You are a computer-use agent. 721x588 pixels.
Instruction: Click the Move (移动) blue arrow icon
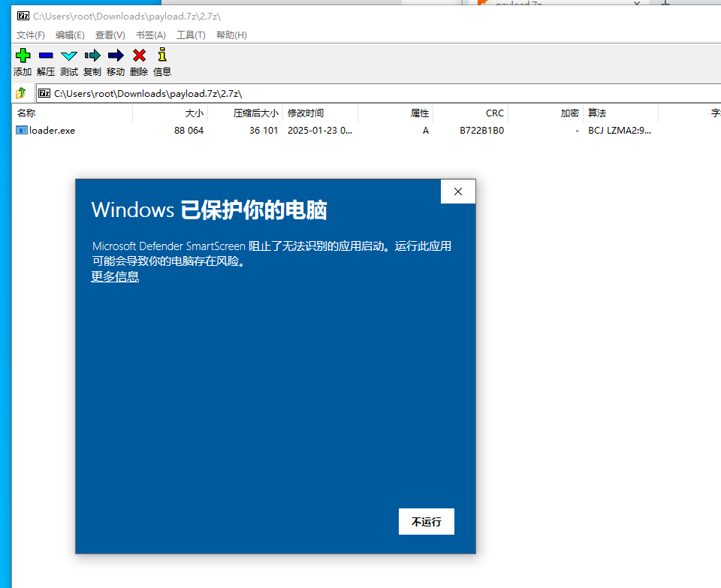116,56
